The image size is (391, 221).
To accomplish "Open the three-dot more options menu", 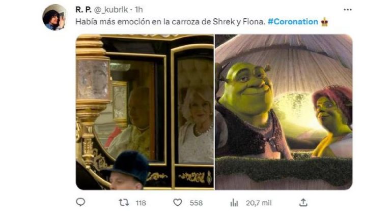I will (x=348, y=10).
